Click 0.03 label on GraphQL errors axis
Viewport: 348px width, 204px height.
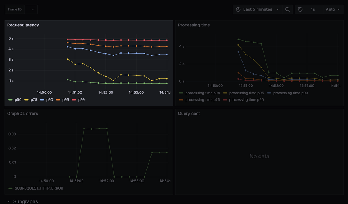point(12,134)
